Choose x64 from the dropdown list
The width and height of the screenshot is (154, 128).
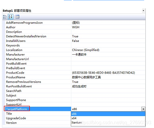point(108,118)
